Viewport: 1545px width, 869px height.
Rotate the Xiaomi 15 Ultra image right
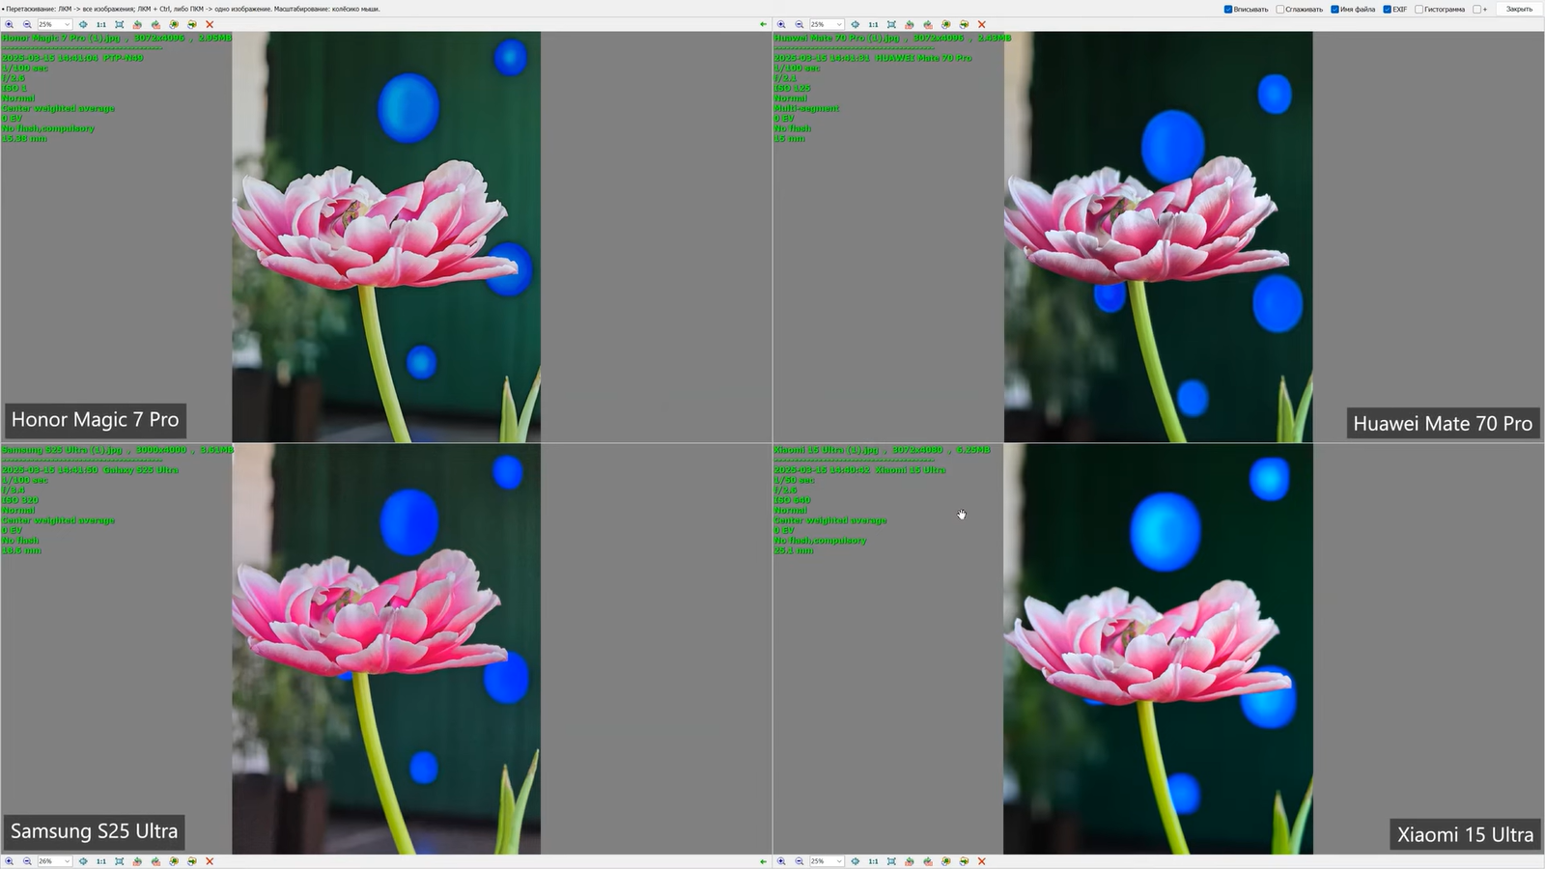pyautogui.click(x=928, y=861)
